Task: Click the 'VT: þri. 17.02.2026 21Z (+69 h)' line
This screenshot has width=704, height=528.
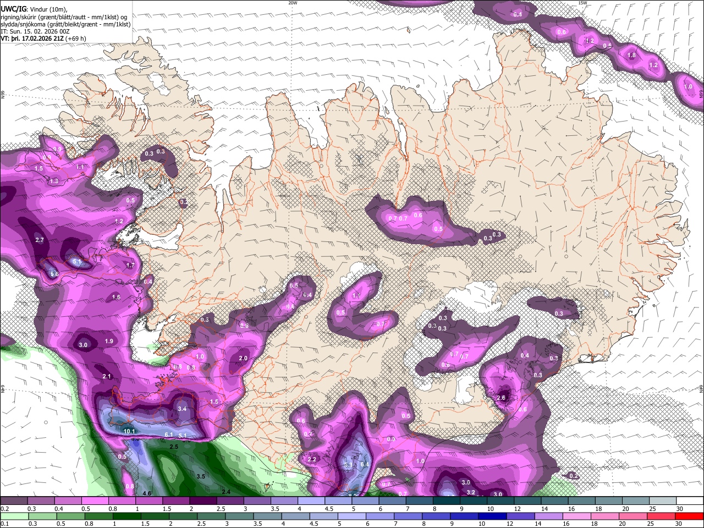Action: tap(43, 38)
